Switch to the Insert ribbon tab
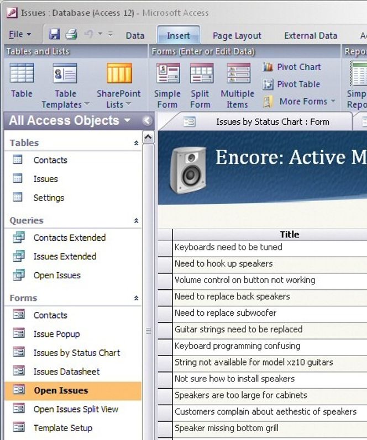This screenshot has width=367, height=440. pos(179,35)
